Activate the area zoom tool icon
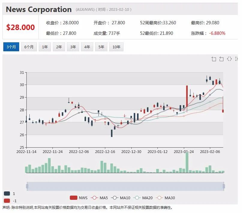 coord(214,59)
